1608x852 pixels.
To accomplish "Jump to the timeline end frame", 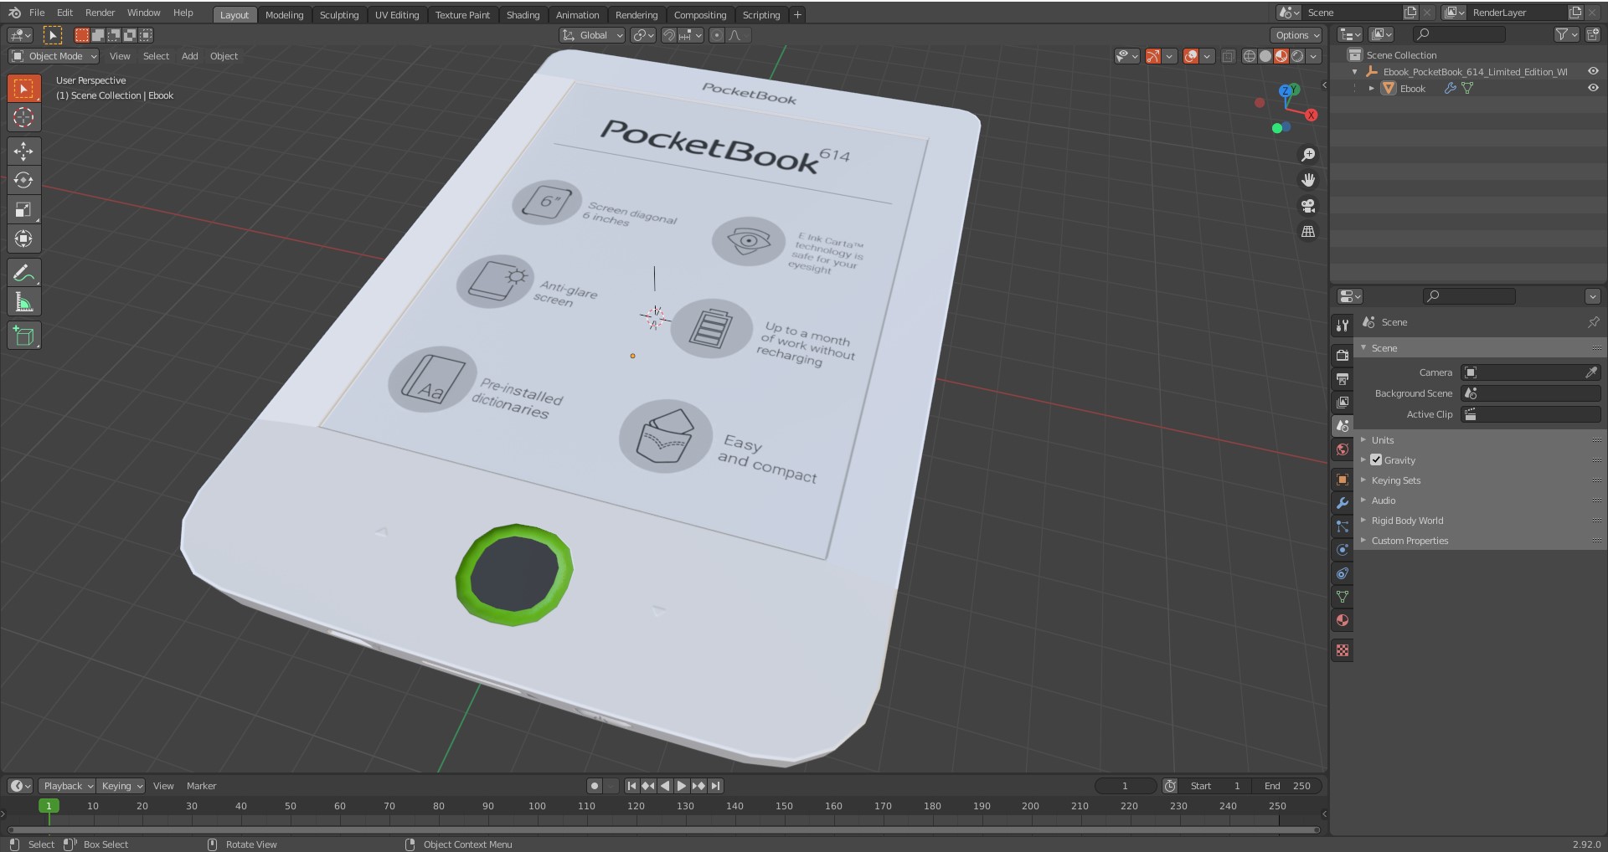I will 715,786.
